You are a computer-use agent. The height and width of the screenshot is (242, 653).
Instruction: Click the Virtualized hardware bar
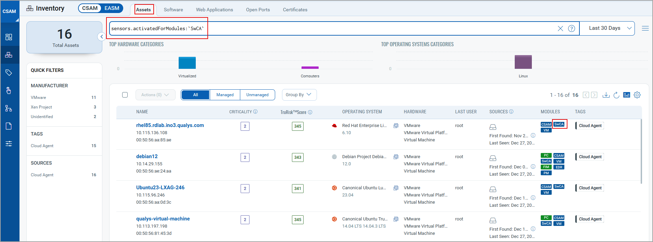click(187, 63)
